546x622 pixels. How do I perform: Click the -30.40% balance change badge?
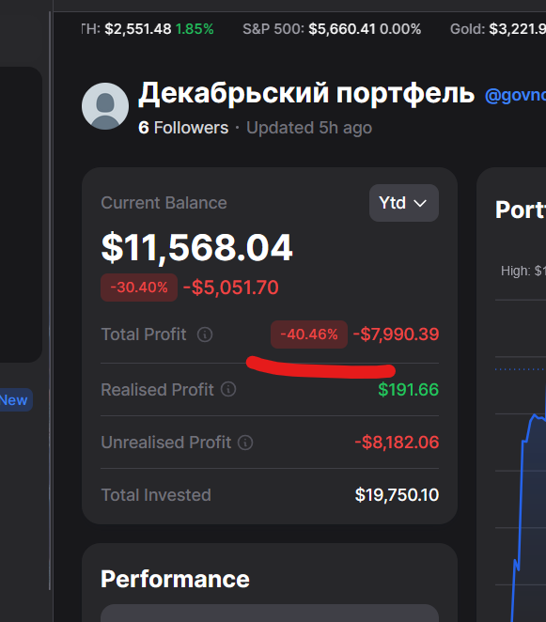pyautogui.click(x=139, y=288)
